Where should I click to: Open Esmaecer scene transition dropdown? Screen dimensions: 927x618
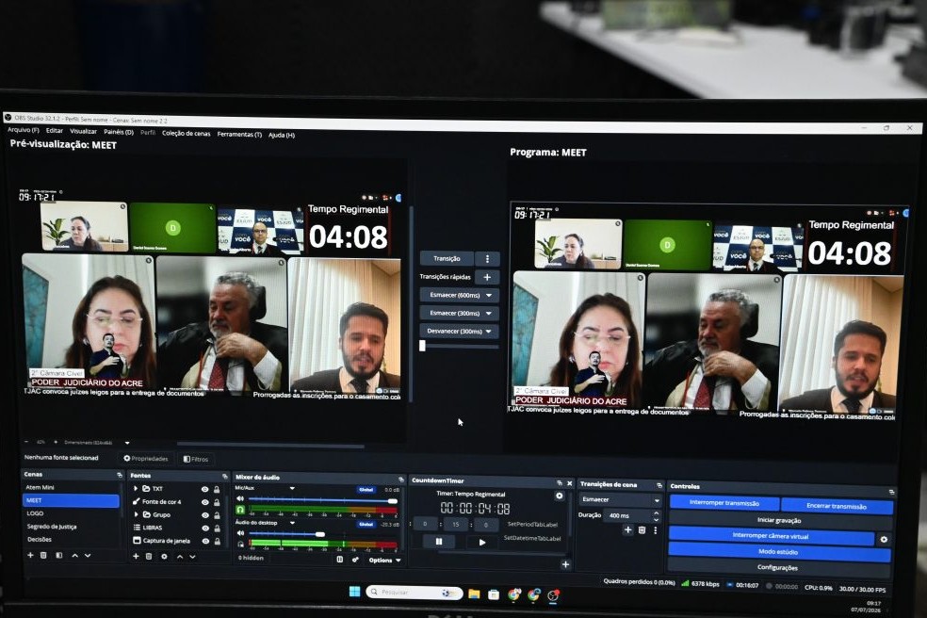(621, 499)
